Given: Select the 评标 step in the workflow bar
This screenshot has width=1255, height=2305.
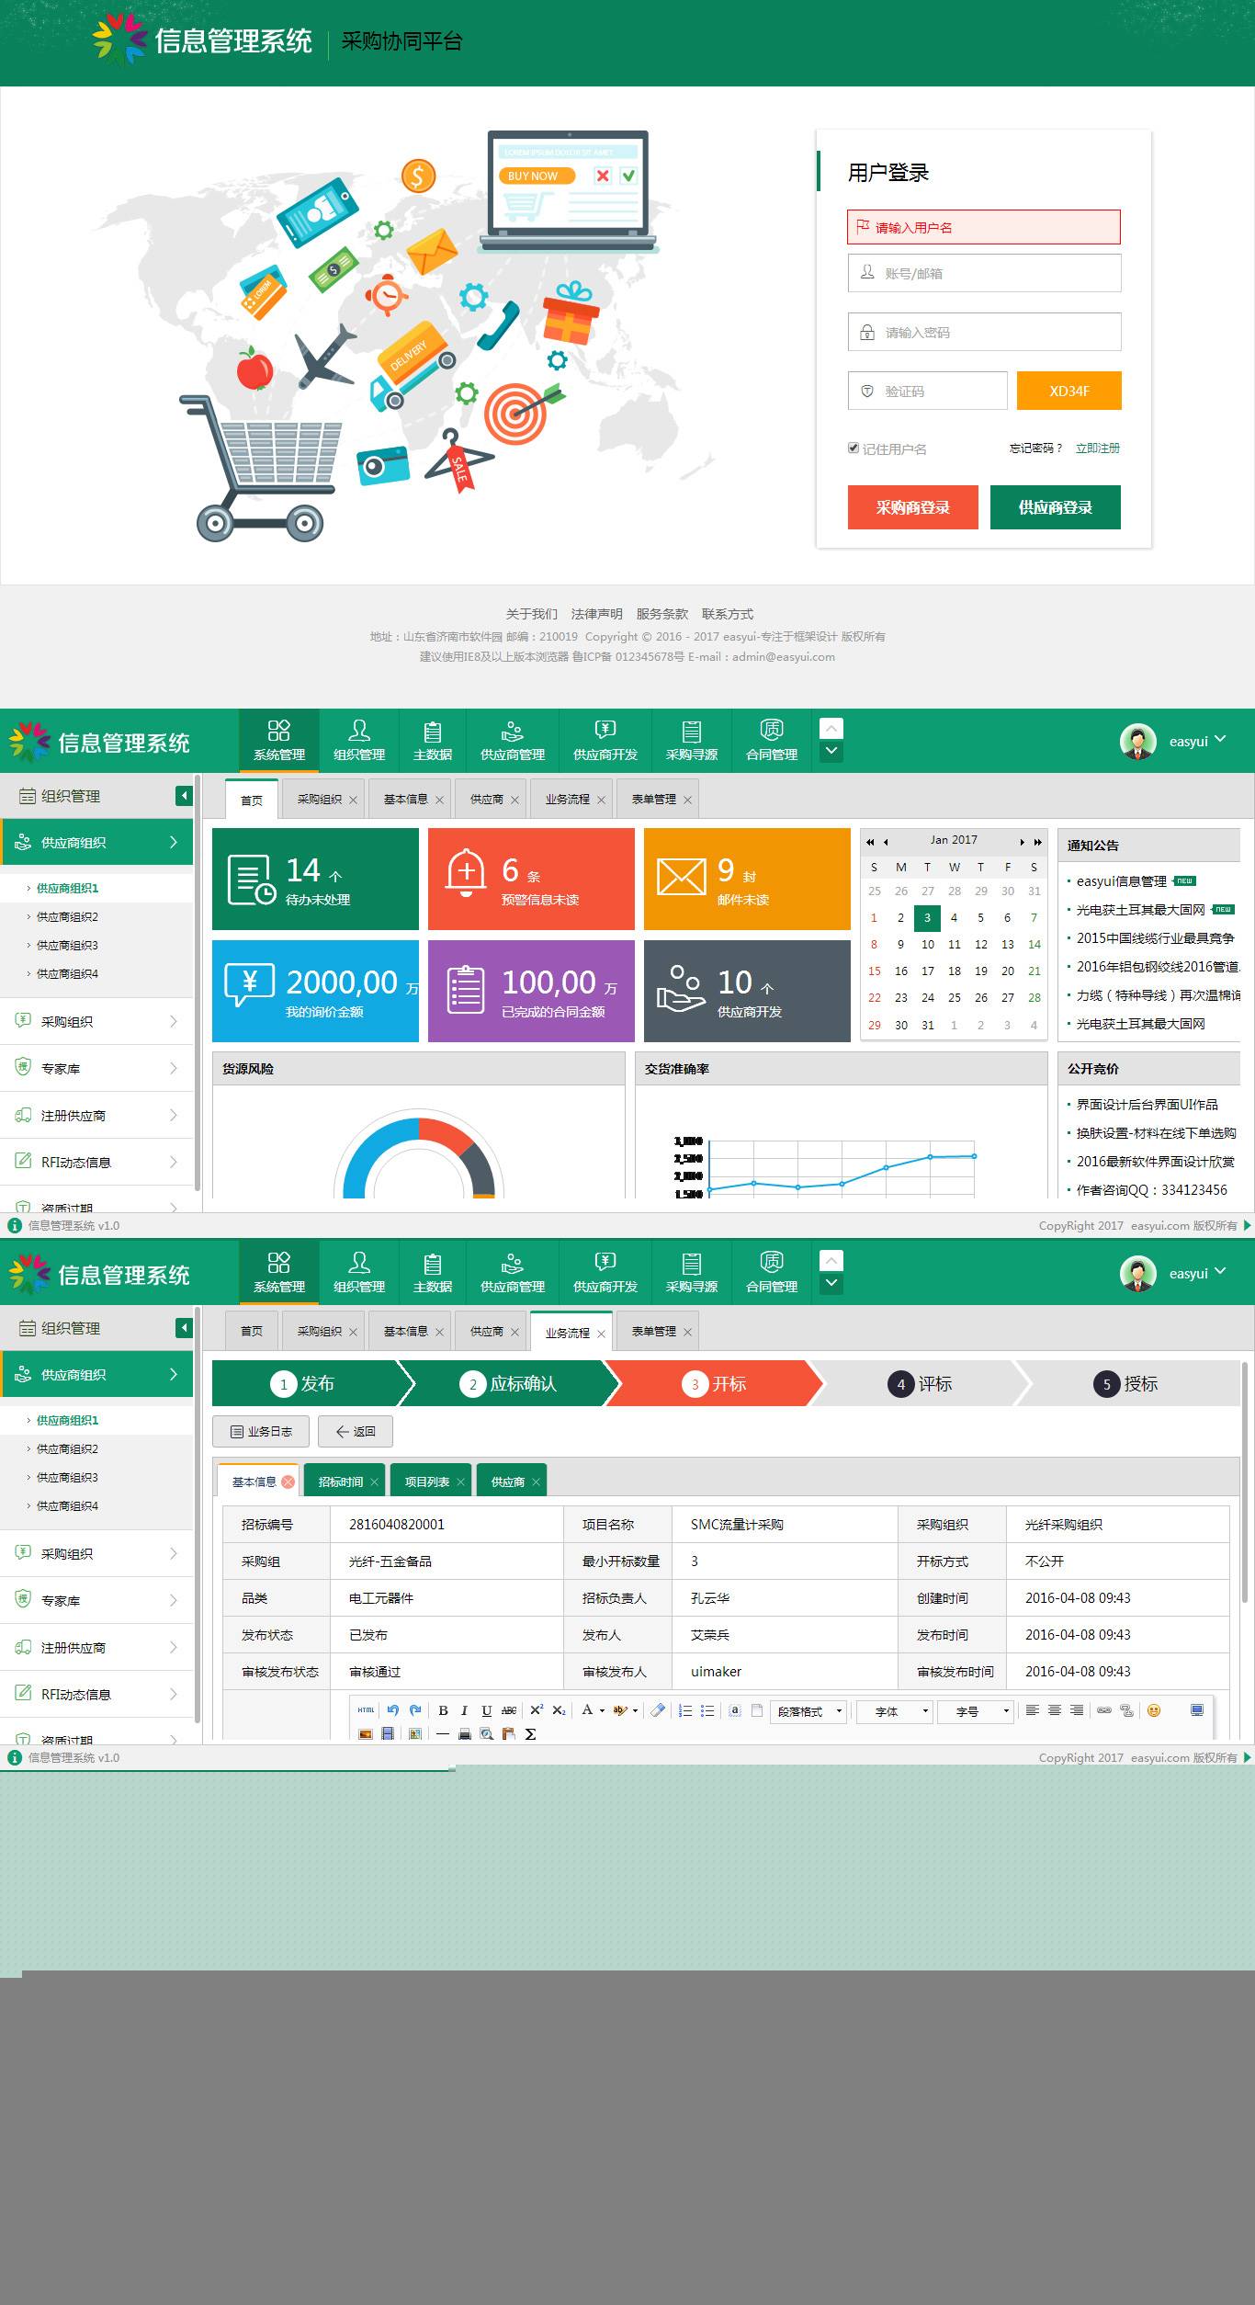Looking at the screenshot, I should click(923, 1384).
